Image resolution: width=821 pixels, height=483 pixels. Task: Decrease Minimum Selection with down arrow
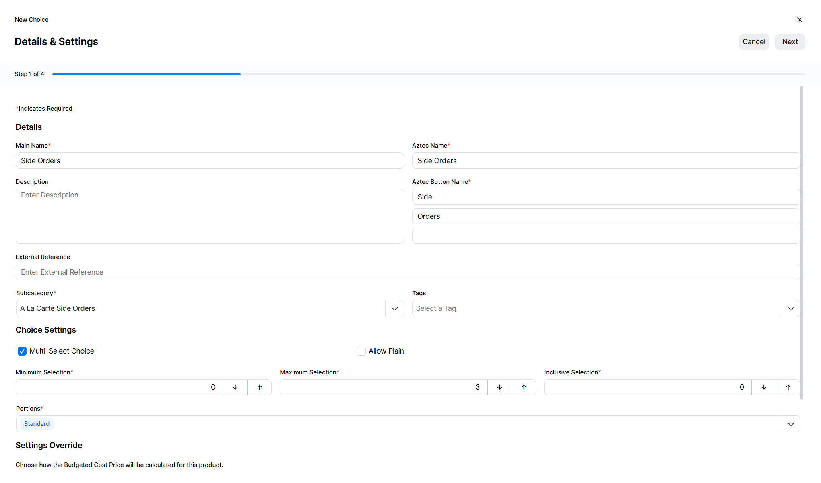[x=235, y=387]
